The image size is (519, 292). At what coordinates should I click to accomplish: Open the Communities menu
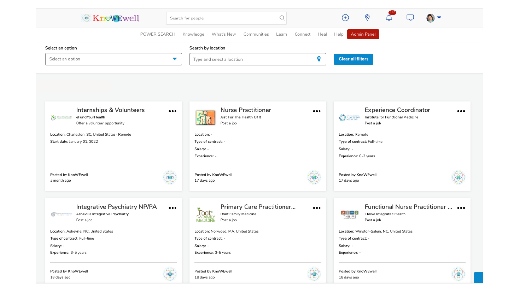click(x=256, y=34)
